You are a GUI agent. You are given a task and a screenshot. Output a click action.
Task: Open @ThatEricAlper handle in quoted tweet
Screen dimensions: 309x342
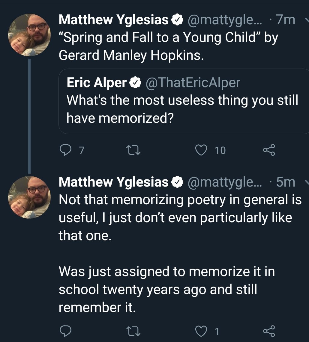[x=193, y=83]
